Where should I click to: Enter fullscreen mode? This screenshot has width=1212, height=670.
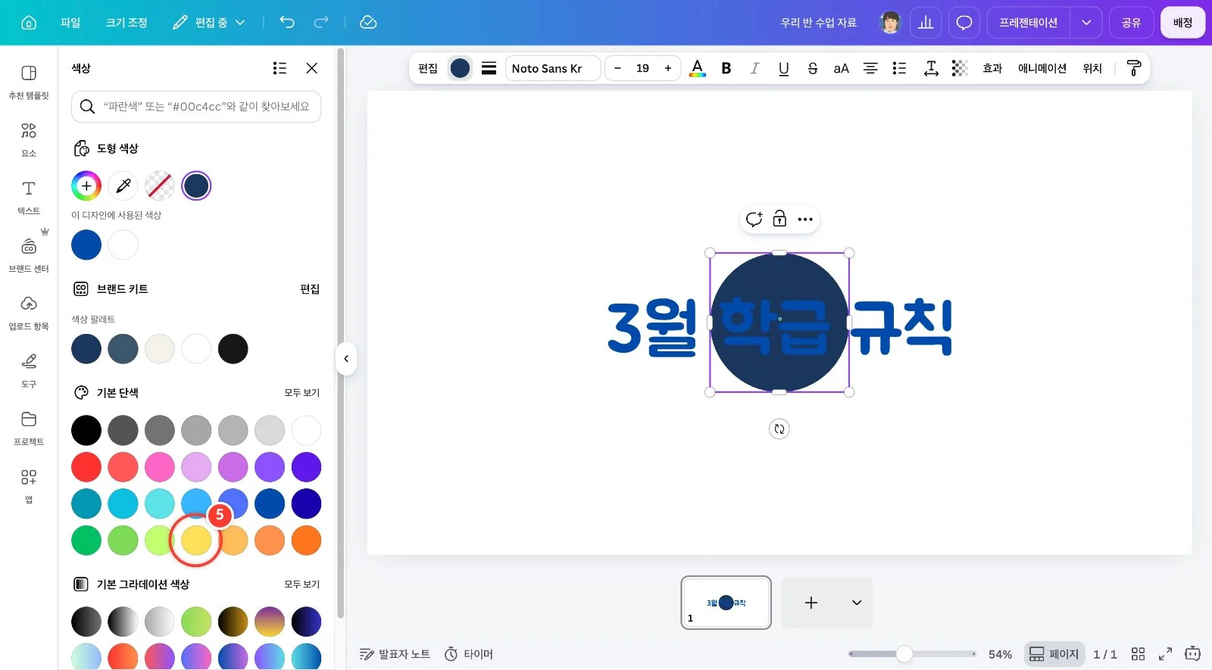(1165, 654)
